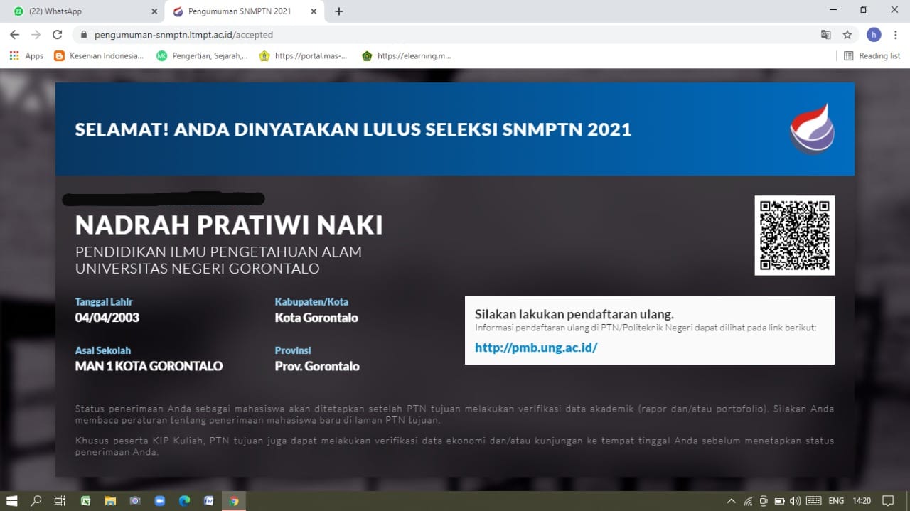Open the Action Center notifications
The width and height of the screenshot is (910, 511).
888,501
